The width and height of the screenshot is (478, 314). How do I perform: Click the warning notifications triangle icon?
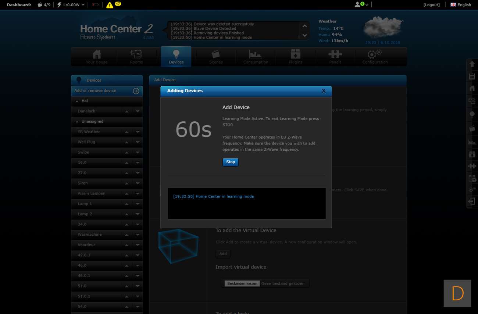(x=110, y=5)
